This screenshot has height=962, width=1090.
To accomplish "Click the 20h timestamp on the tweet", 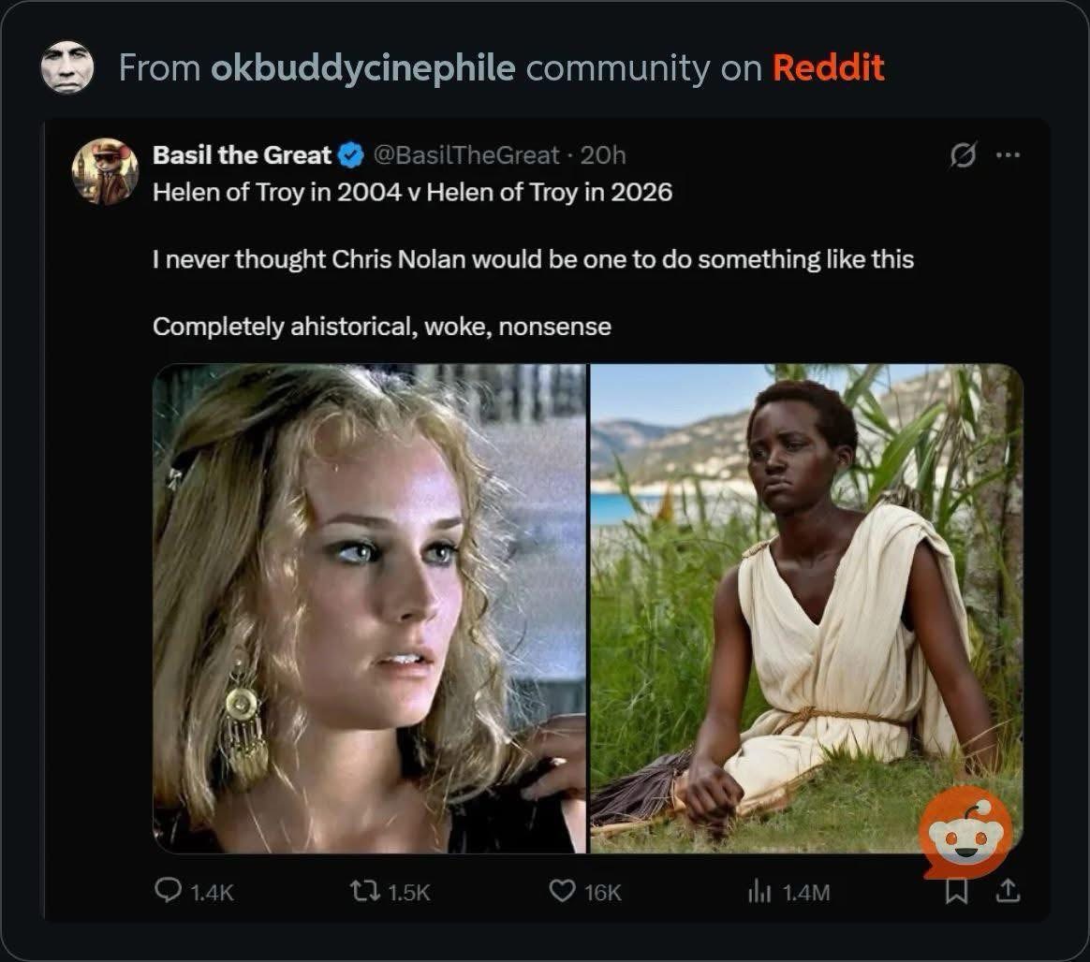I will tap(603, 155).
